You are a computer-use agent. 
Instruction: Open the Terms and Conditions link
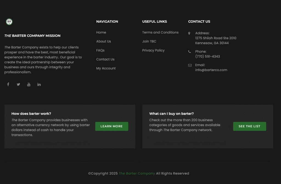pyautogui.click(x=160, y=32)
